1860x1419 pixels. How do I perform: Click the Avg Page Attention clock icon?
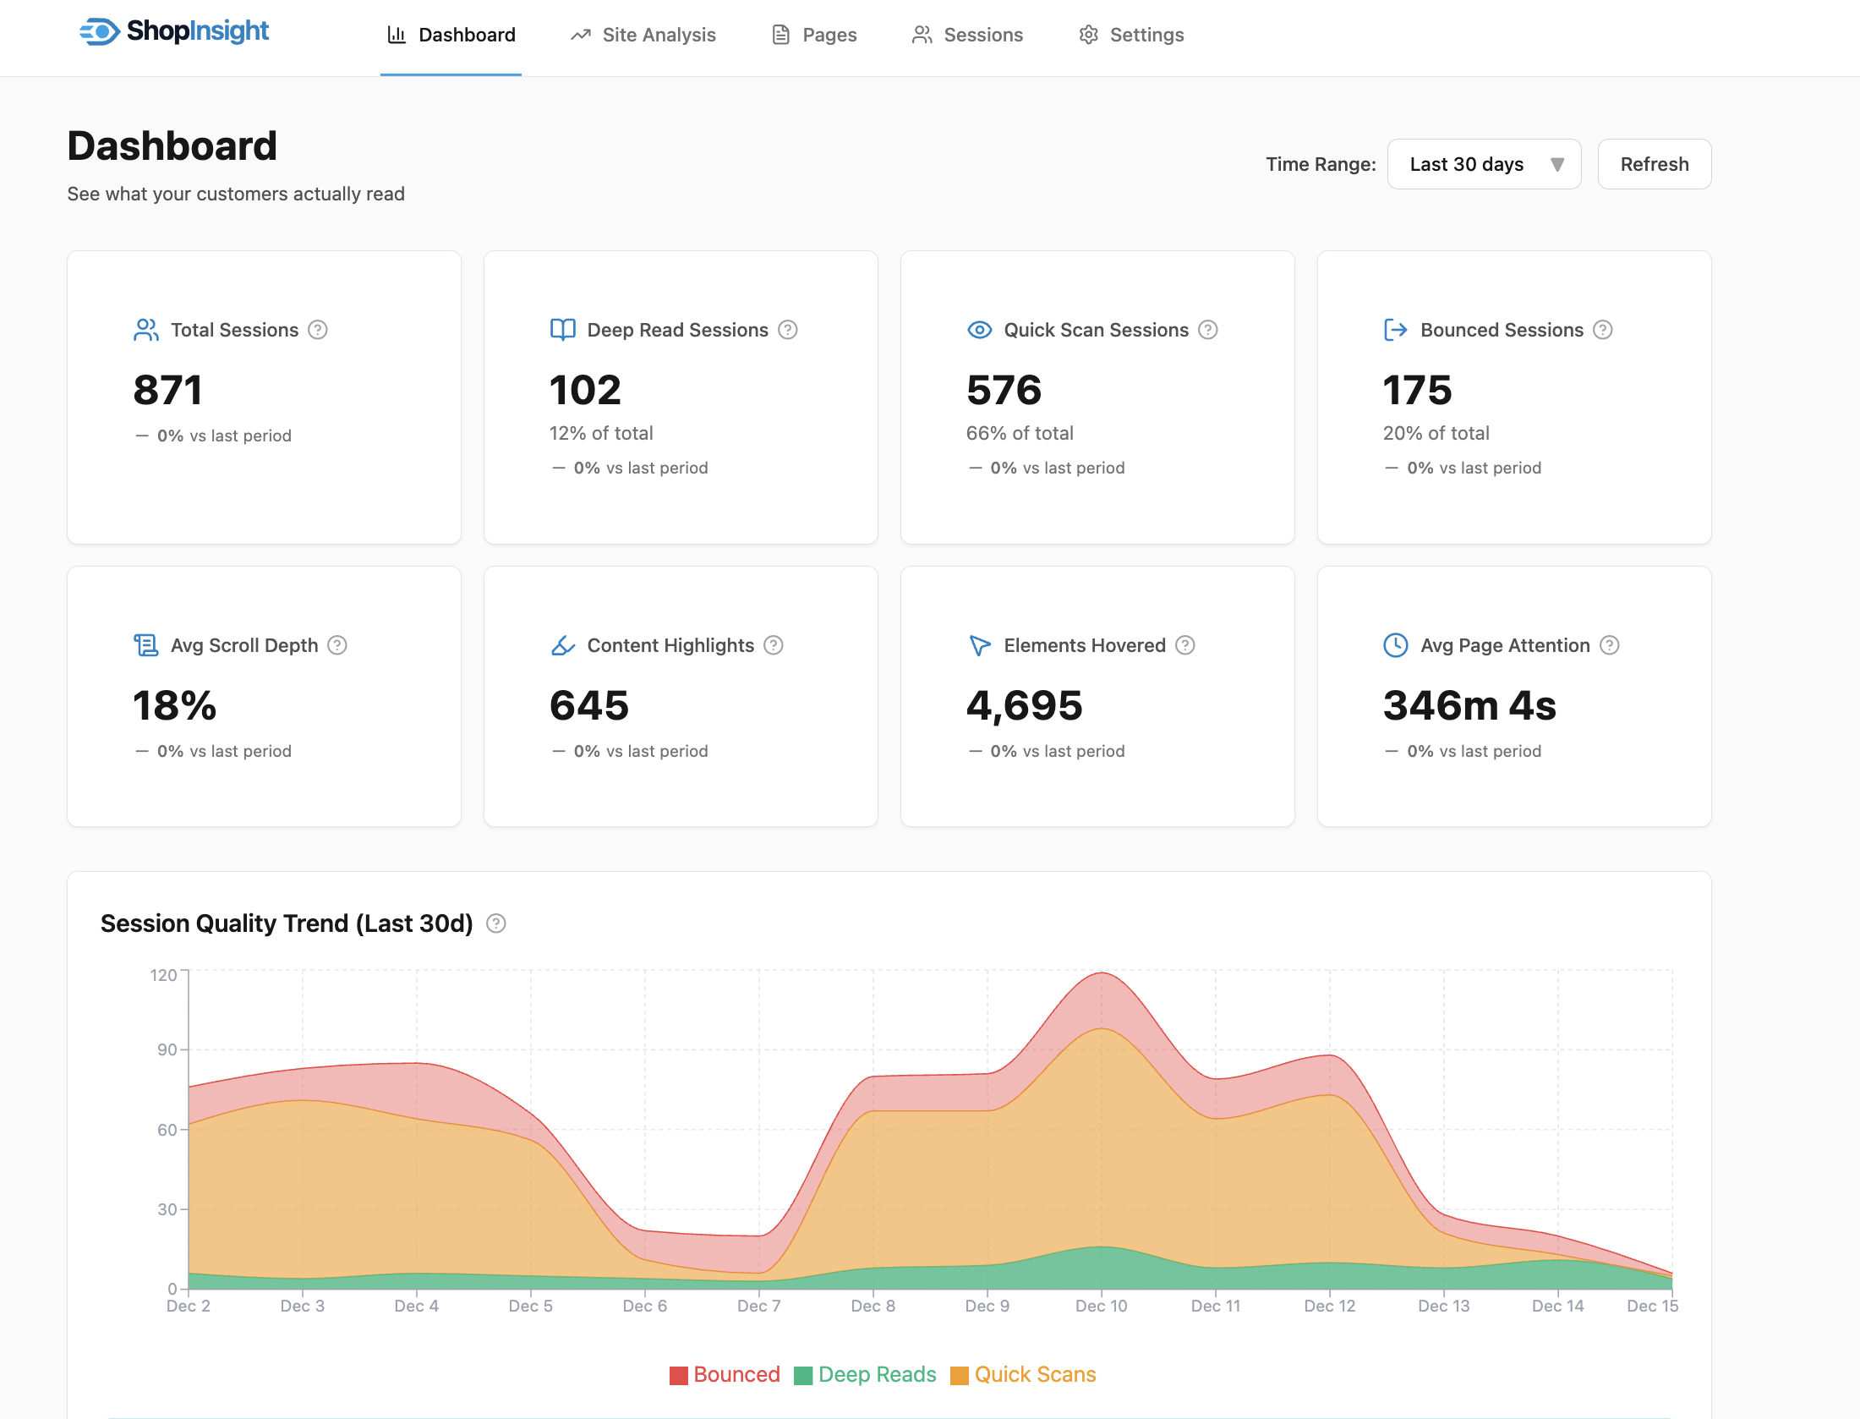point(1395,644)
